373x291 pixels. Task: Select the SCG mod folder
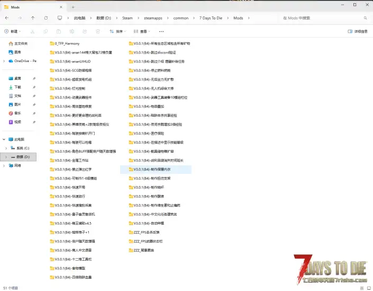71,70
